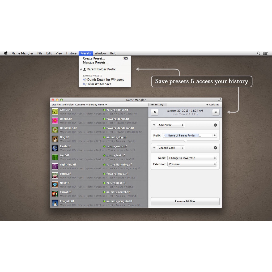
Task: Click the next history arrow button
Action: (x=216, y=112)
